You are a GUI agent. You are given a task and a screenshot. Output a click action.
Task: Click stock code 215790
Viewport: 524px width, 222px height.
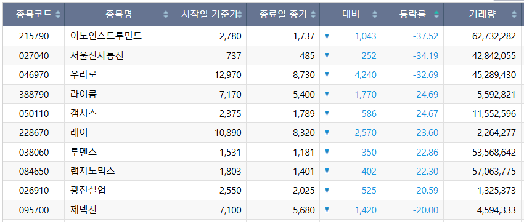pos(34,36)
